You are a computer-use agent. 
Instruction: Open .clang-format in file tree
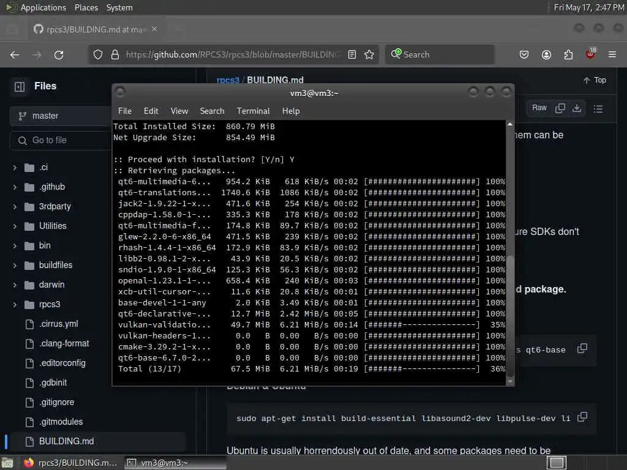pyautogui.click(x=64, y=344)
